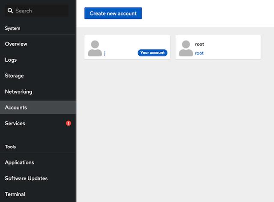This screenshot has width=274, height=202.
Task: Open the Services page
Action: tap(15, 123)
